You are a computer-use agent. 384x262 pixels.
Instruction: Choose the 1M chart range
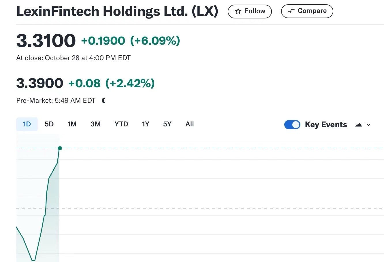pyautogui.click(x=72, y=124)
